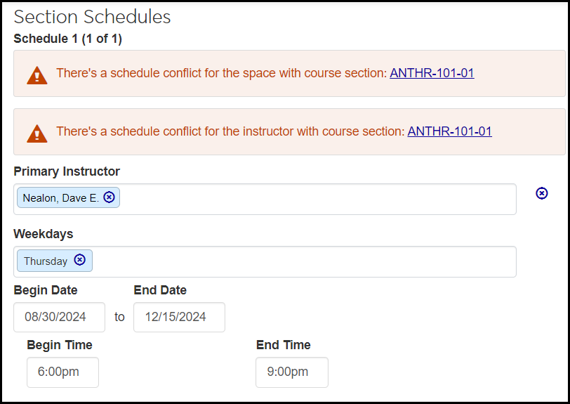Click the Weekdays label
The width and height of the screenshot is (570, 404).
(x=44, y=233)
